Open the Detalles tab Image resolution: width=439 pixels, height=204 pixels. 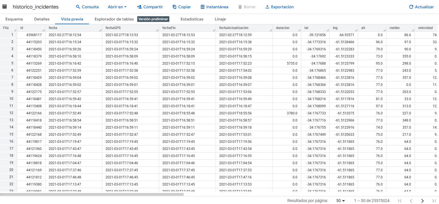pos(42,19)
